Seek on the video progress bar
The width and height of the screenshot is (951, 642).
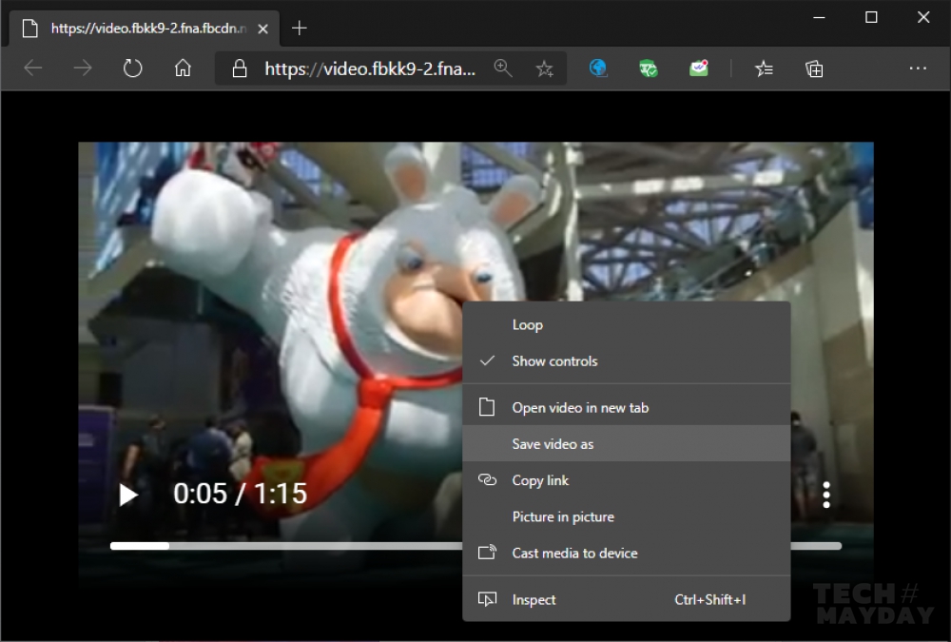click(475, 546)
